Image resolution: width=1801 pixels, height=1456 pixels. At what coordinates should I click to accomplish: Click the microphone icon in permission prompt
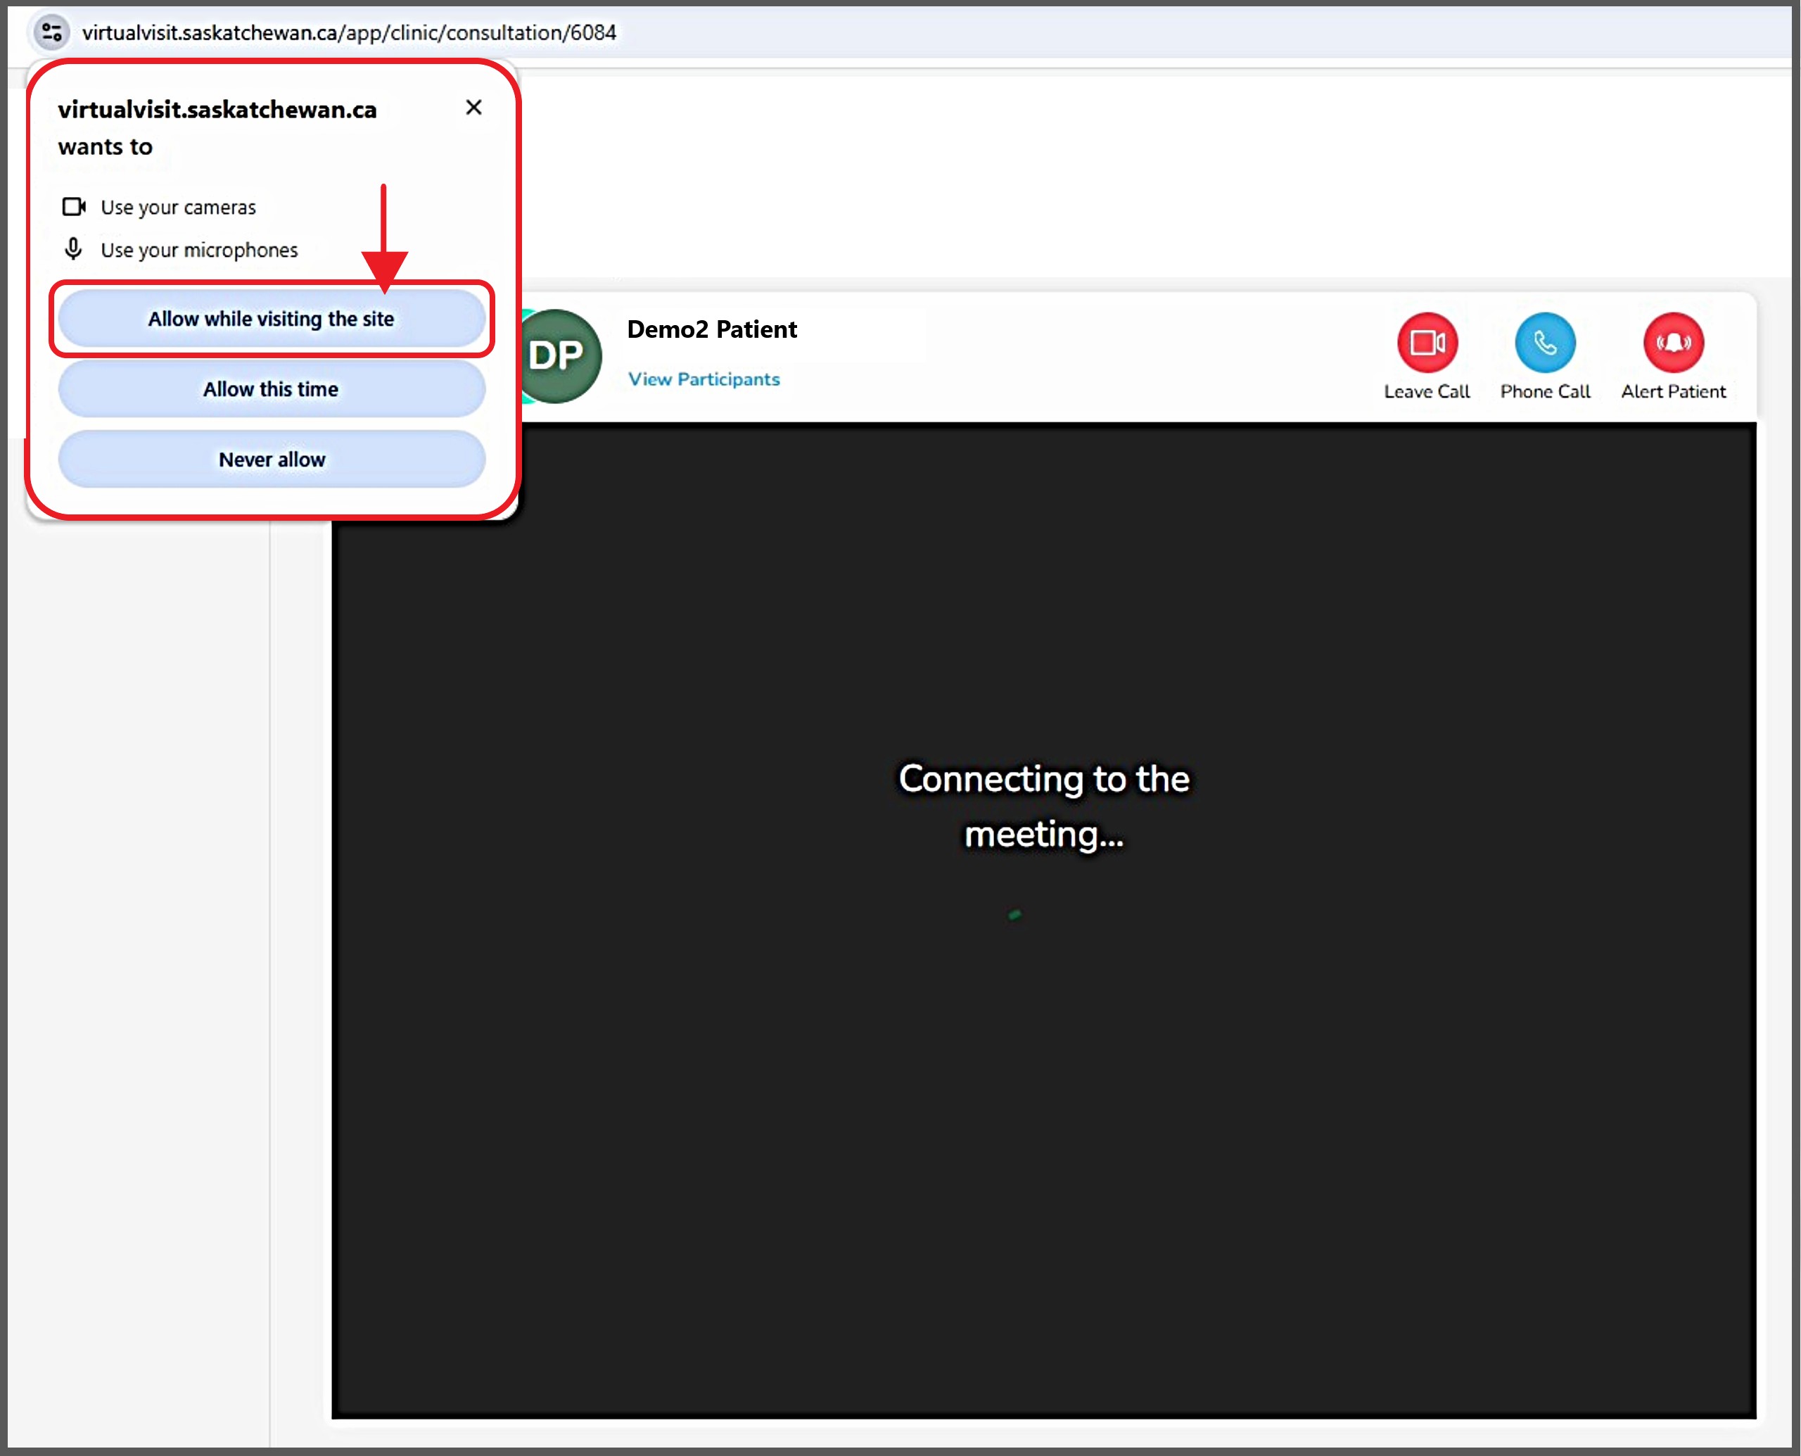74,249
